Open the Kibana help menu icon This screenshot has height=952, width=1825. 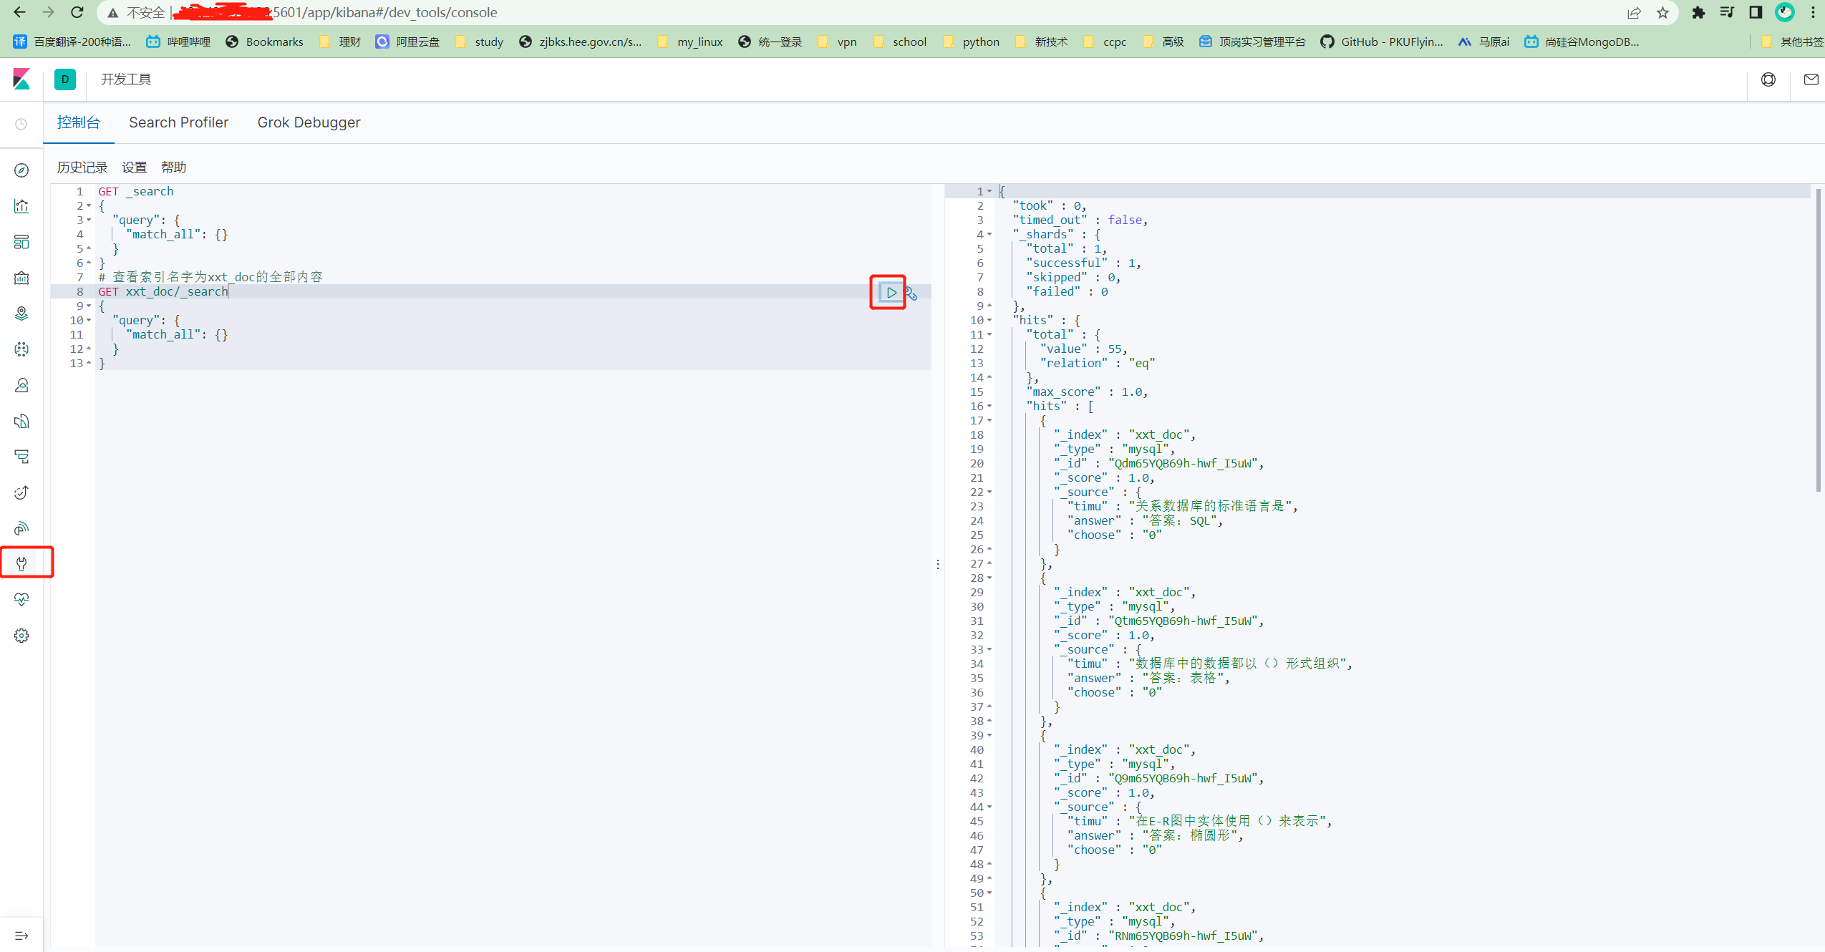click(1768, 79)
